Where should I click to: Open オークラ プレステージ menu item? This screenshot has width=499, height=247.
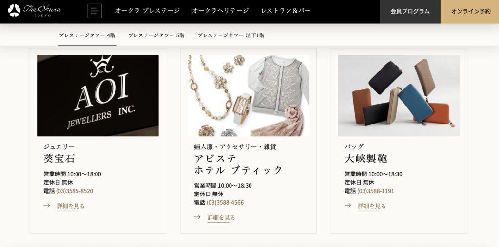point(147,11)
